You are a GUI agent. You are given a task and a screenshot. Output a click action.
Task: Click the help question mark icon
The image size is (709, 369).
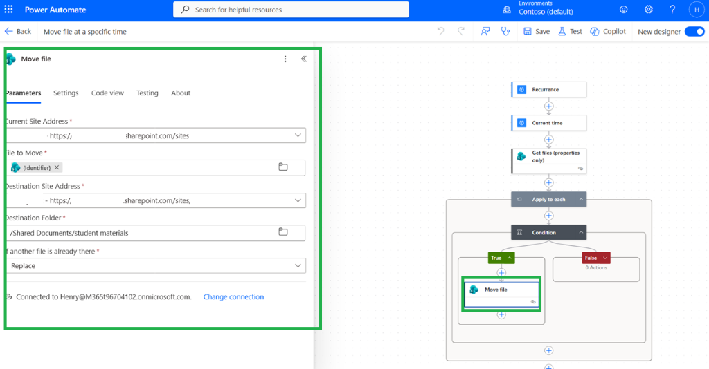(x=672, y=10)
